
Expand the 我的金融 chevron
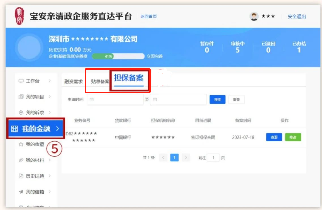pyautogui.click(x=58, y=129)
